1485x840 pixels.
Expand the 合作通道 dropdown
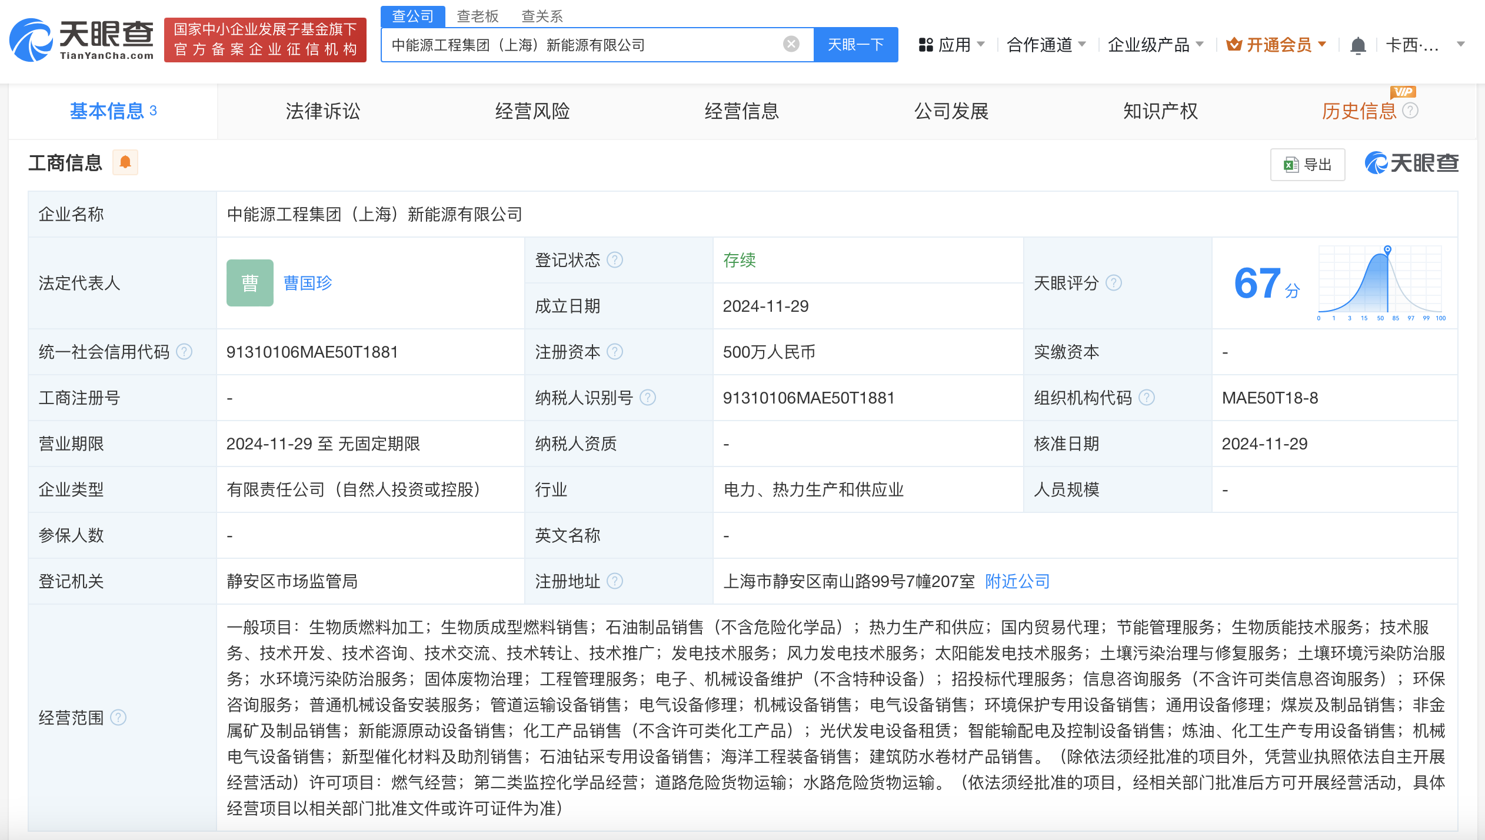1046,44
